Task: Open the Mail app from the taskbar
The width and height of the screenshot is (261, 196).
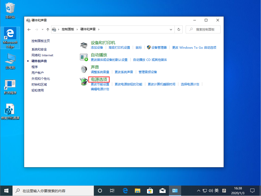Action: [x=162, y=191]
